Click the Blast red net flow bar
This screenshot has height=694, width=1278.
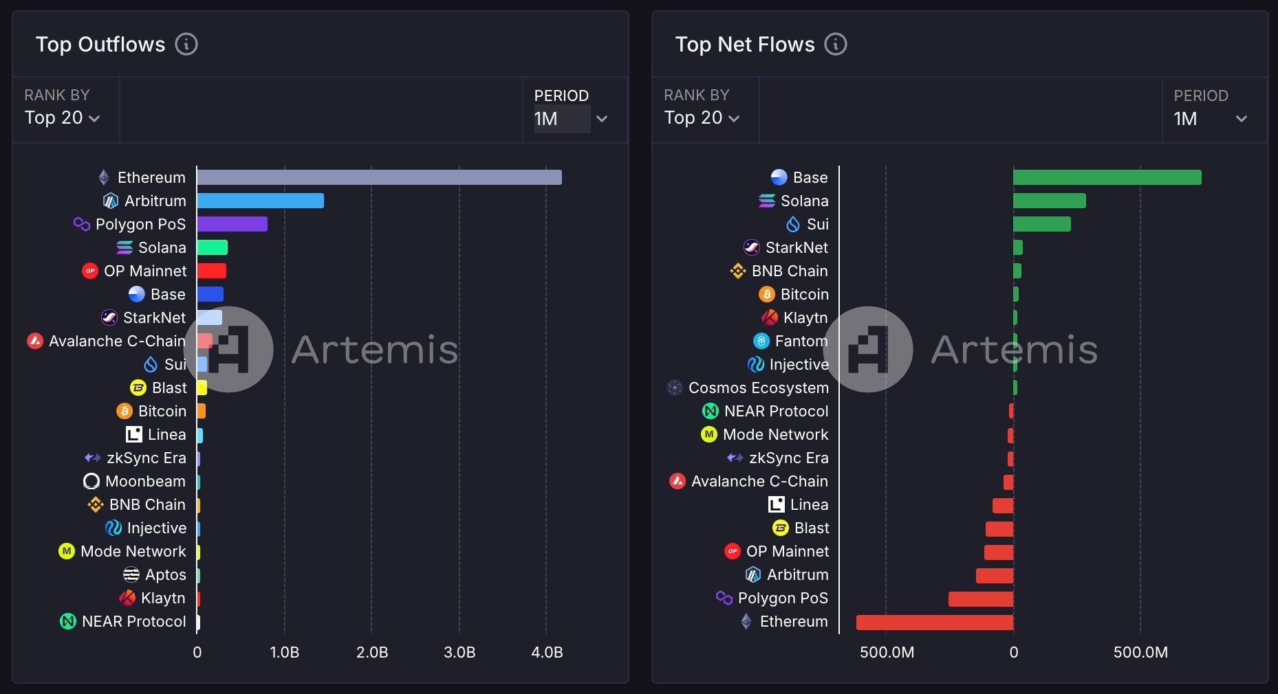(x=999, y=529)
